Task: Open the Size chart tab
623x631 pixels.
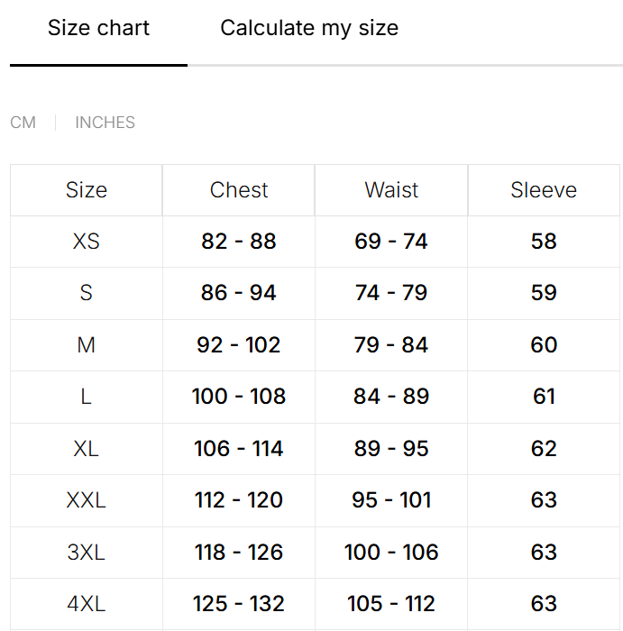Action: tap(98, 28)
